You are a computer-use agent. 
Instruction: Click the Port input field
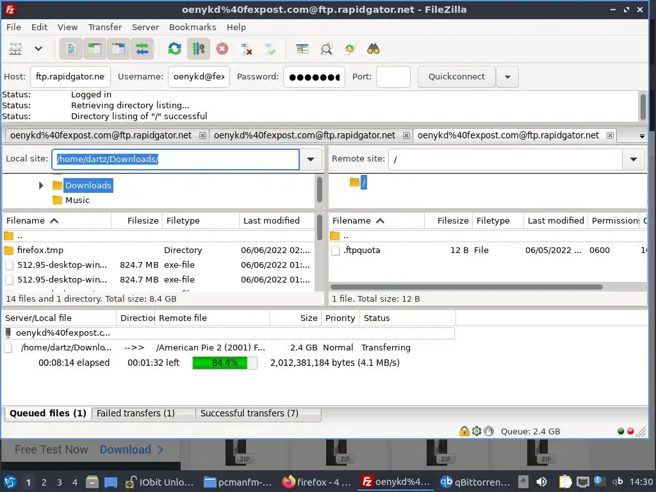click(x=393, y=77)
